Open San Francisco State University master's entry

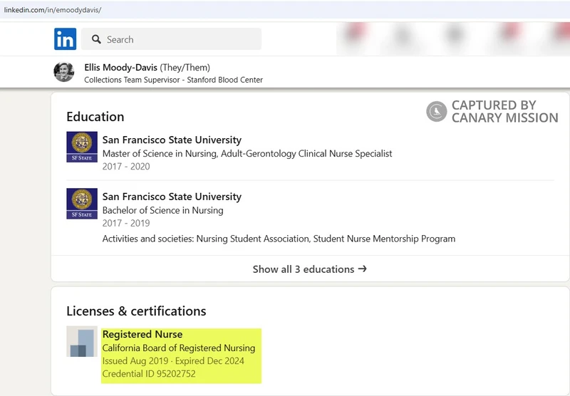pos(172,140)
